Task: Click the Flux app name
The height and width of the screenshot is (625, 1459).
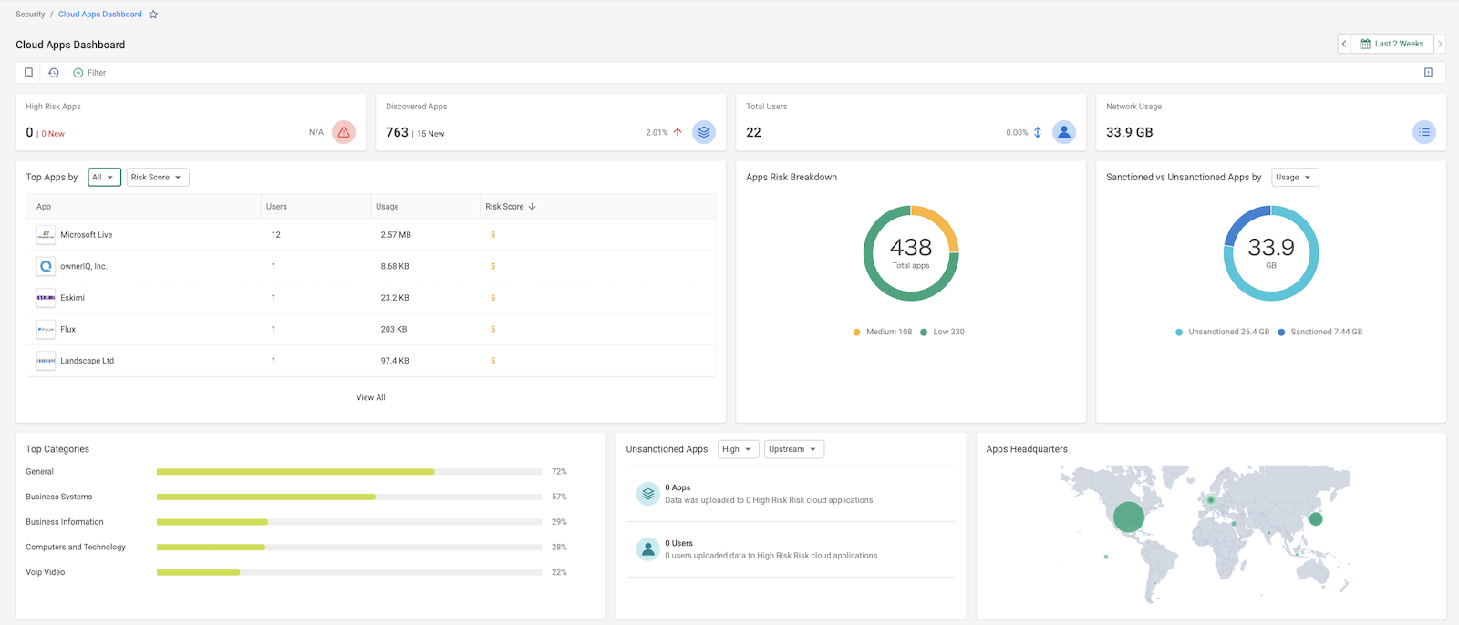Action: click(68, 329)
